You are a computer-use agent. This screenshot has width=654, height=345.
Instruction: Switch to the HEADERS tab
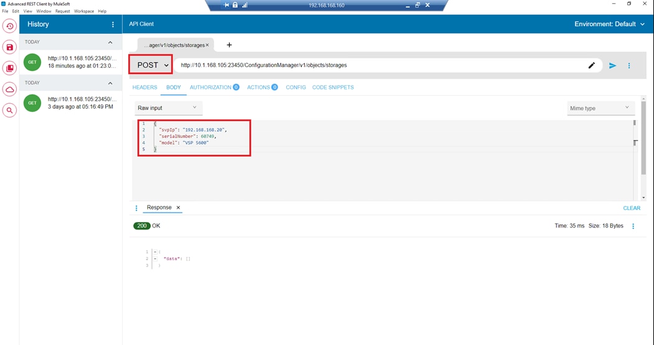click(x=145, y=88)
